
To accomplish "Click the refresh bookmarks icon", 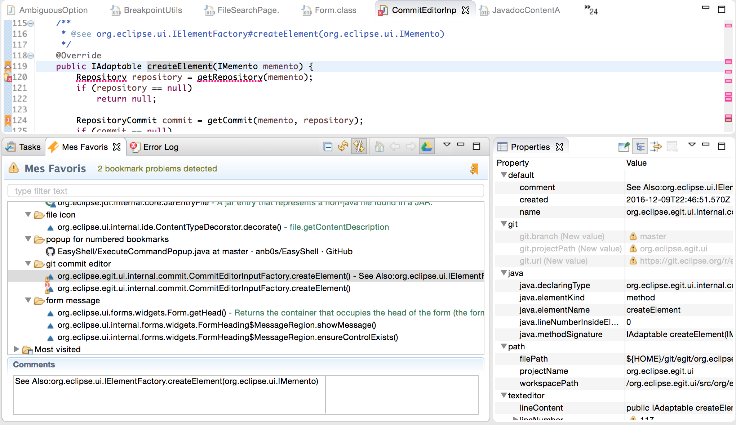I will [343, 147].
